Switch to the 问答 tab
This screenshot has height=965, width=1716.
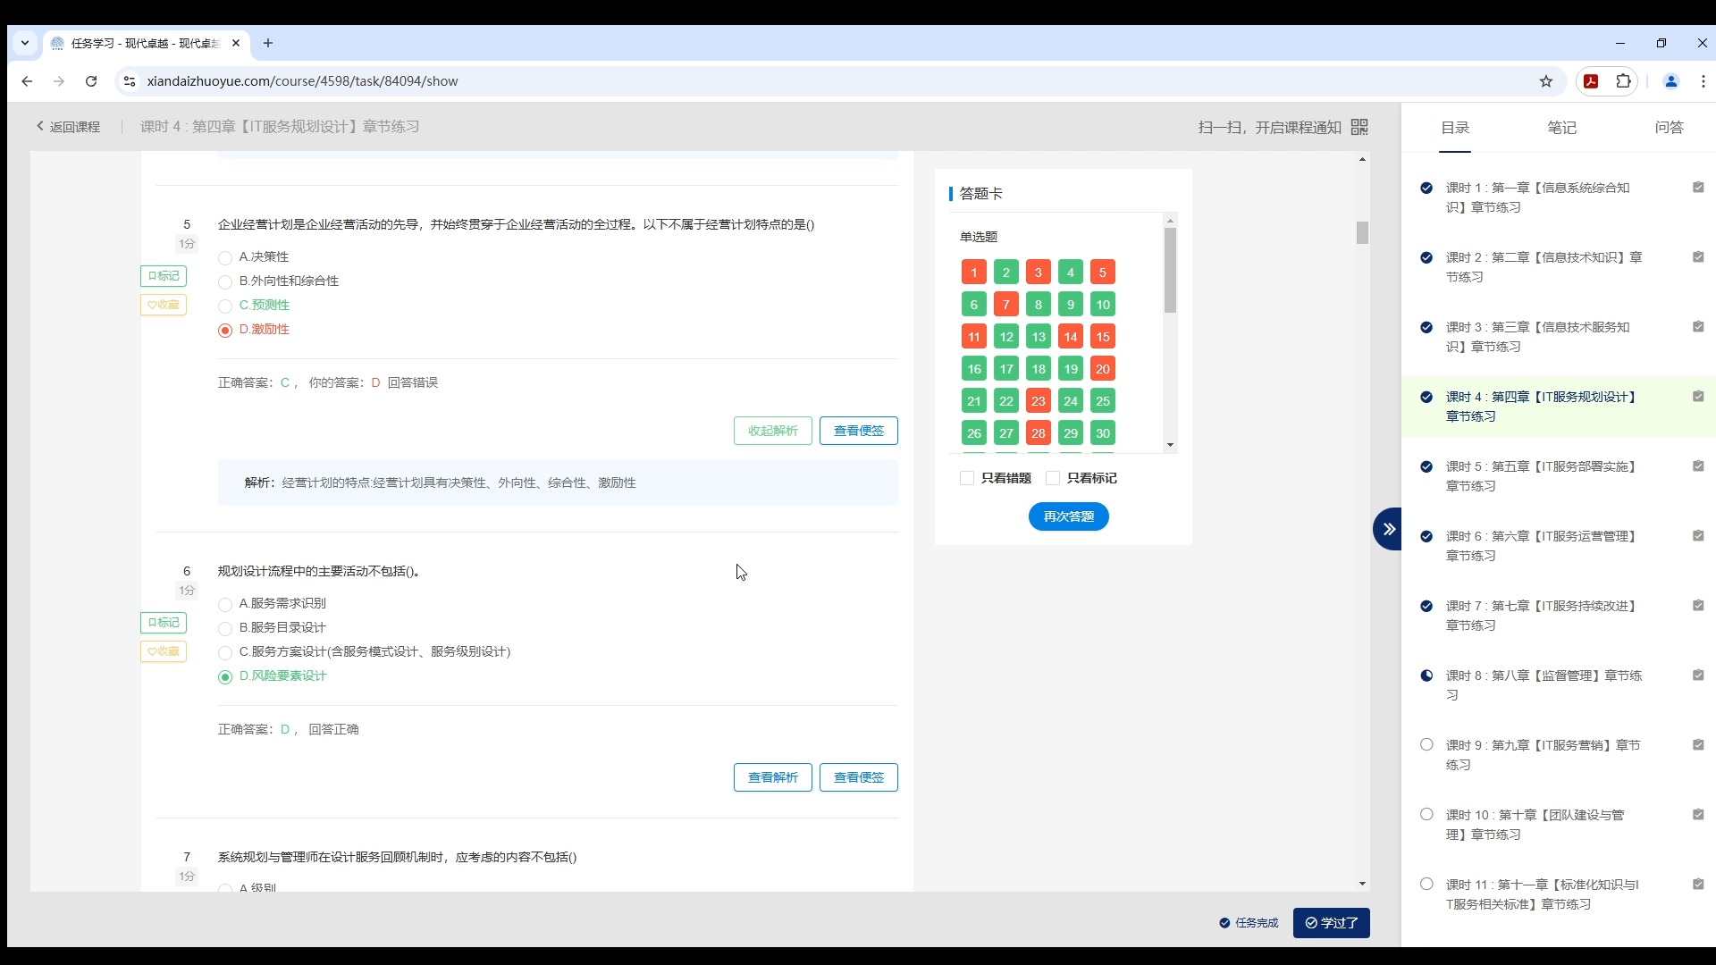pyautogui.click(x=1669, y=128)
